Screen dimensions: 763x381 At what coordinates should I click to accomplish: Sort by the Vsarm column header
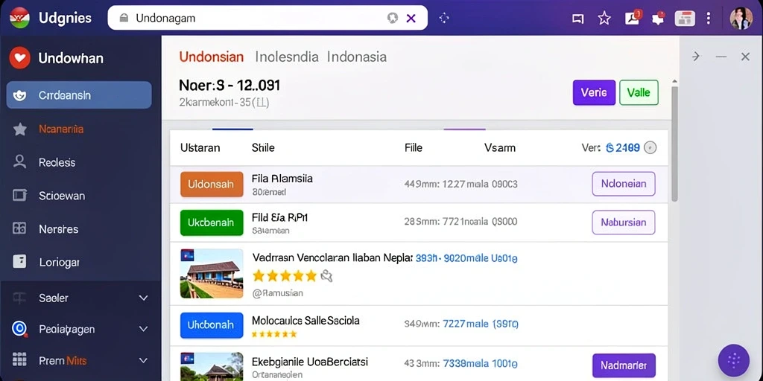500,148
